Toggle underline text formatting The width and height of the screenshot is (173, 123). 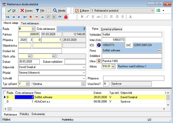click(93, 17)
